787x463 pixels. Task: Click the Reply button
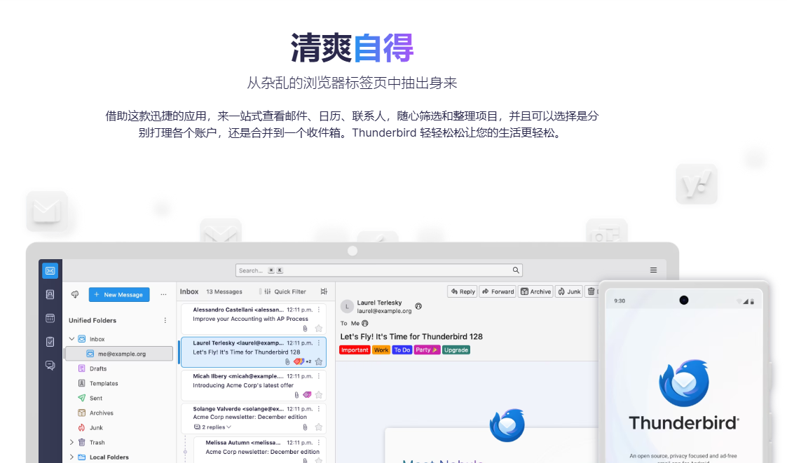[463, 291]
